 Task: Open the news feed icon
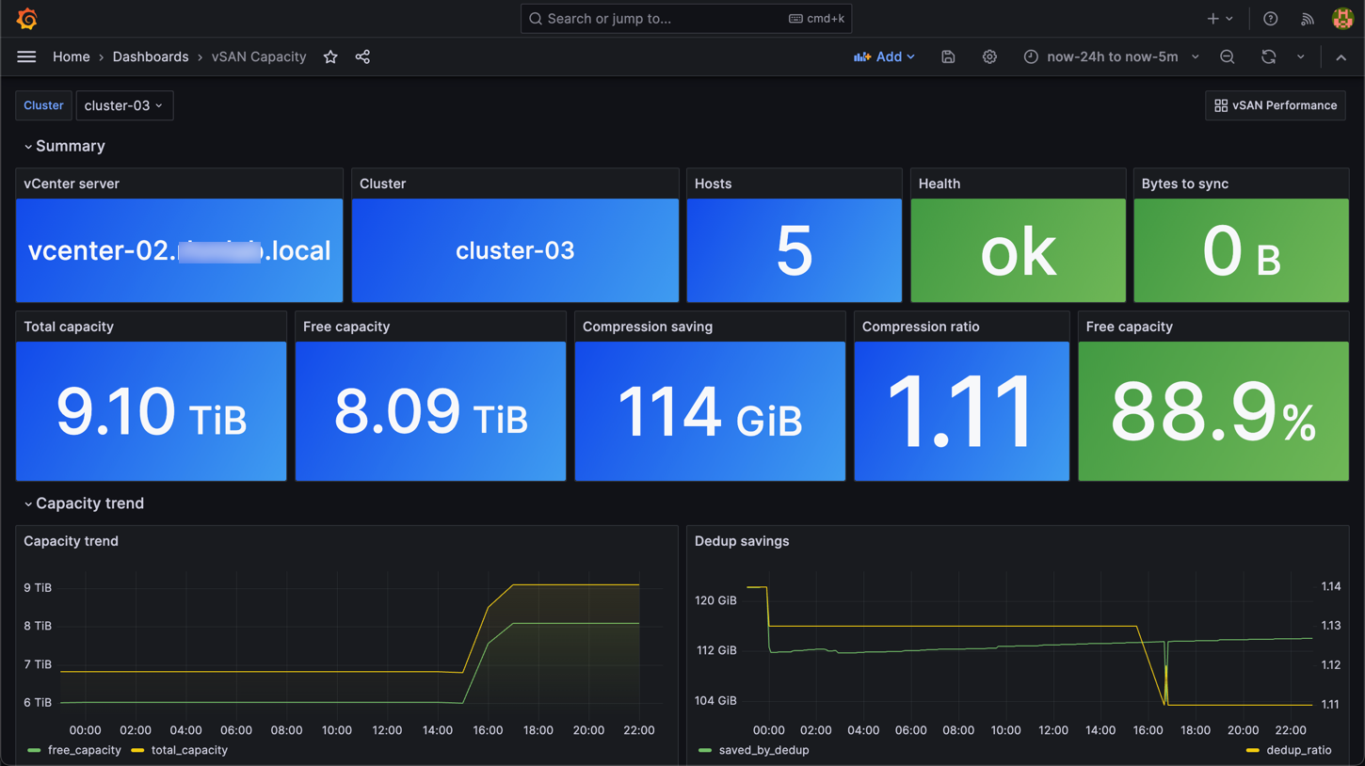pyautogui.click(x=1307, y=19)
